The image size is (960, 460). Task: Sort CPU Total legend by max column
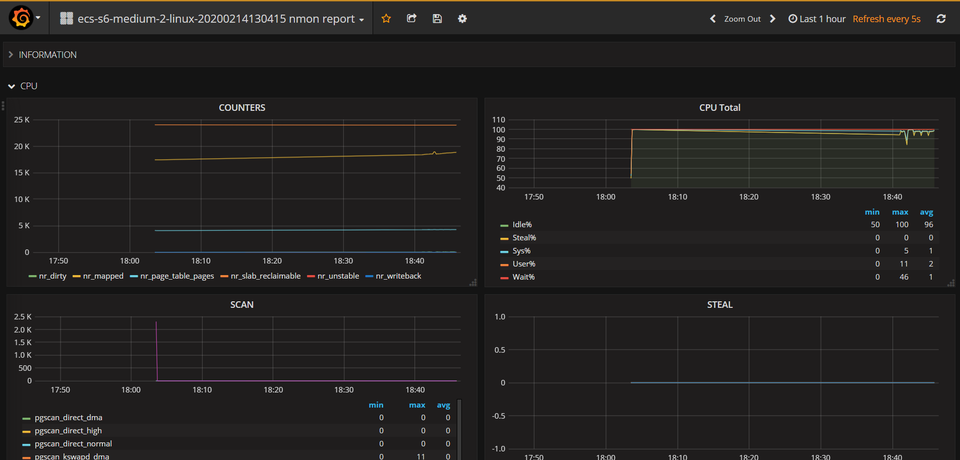(900, 212)
